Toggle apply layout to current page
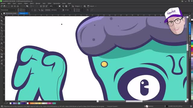This screenshot has height=108, width=193. (x=42, y=10)
